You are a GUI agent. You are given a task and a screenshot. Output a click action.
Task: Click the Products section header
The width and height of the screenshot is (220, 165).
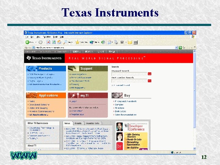tap(46, 68)
